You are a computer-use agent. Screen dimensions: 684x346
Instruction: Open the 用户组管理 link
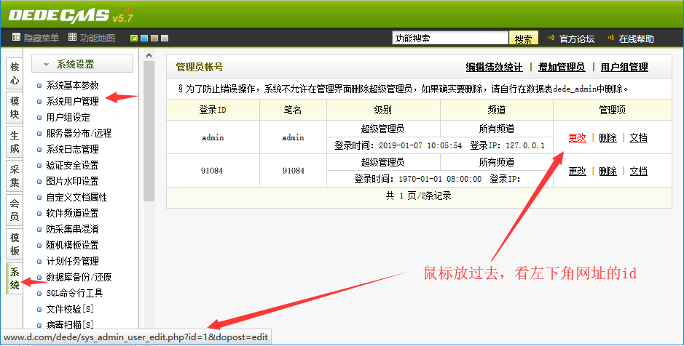[x=624, y=67]
